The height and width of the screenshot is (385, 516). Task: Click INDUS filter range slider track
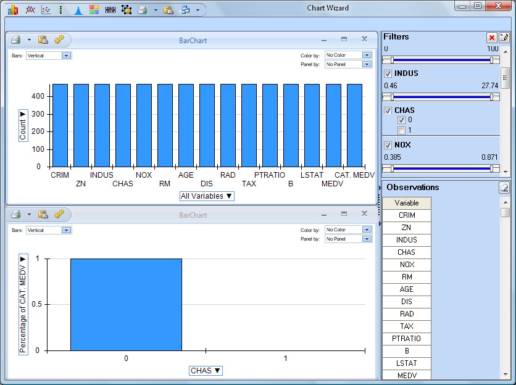[x=441, y=97]
